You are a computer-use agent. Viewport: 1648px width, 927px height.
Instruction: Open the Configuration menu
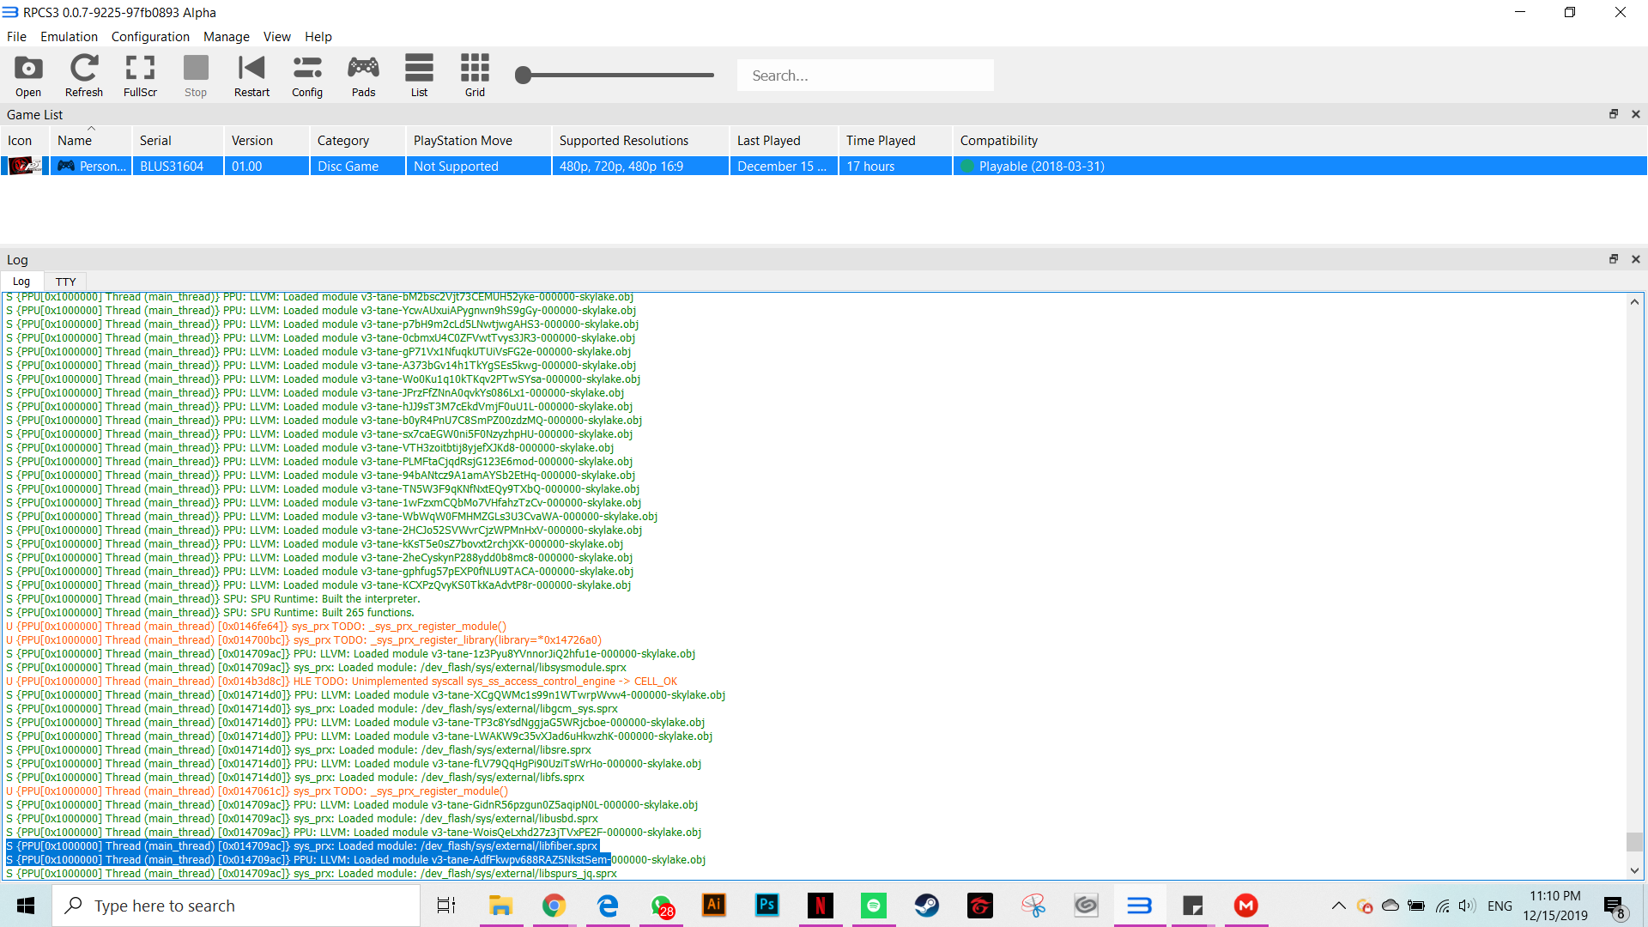(x=150, y=37)
